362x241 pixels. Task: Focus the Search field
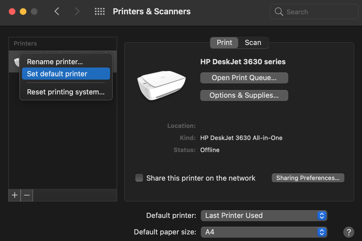314,12
